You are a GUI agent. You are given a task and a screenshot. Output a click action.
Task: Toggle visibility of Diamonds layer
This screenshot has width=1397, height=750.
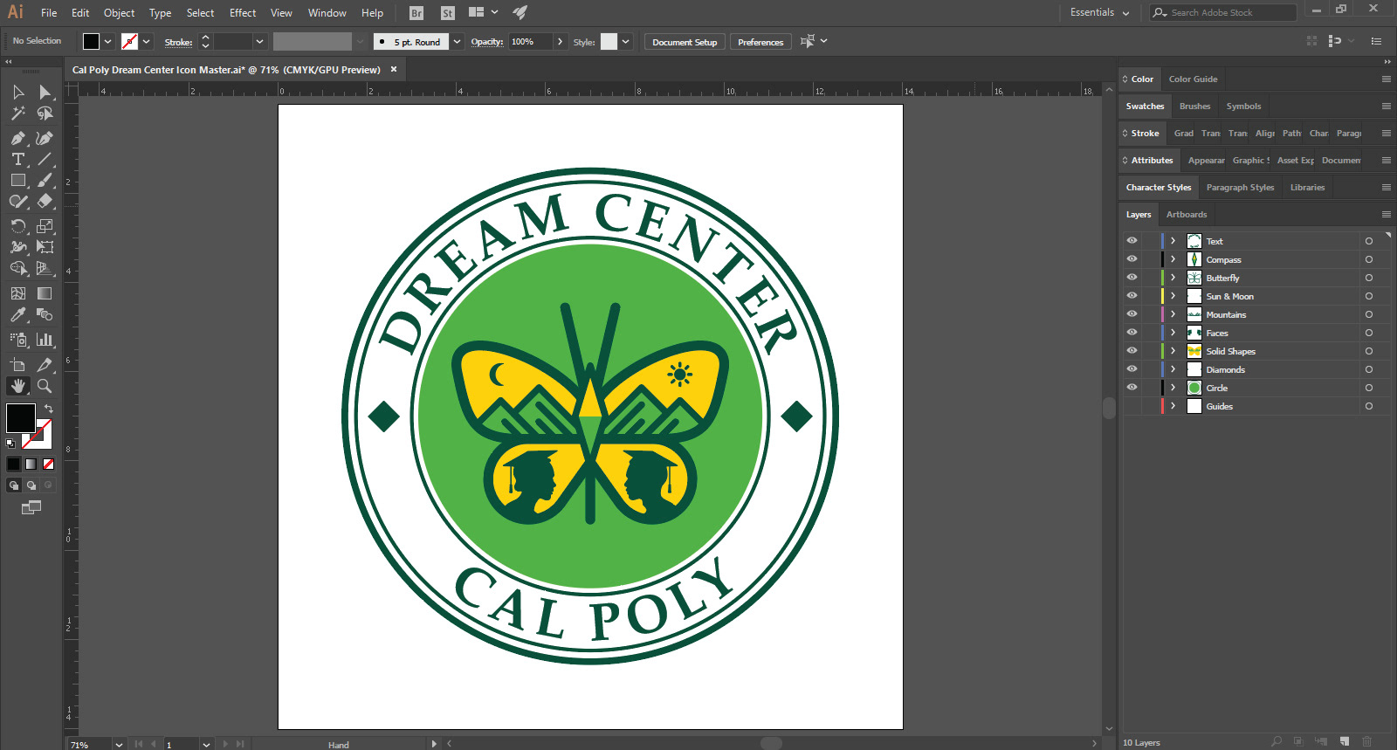1132,369
